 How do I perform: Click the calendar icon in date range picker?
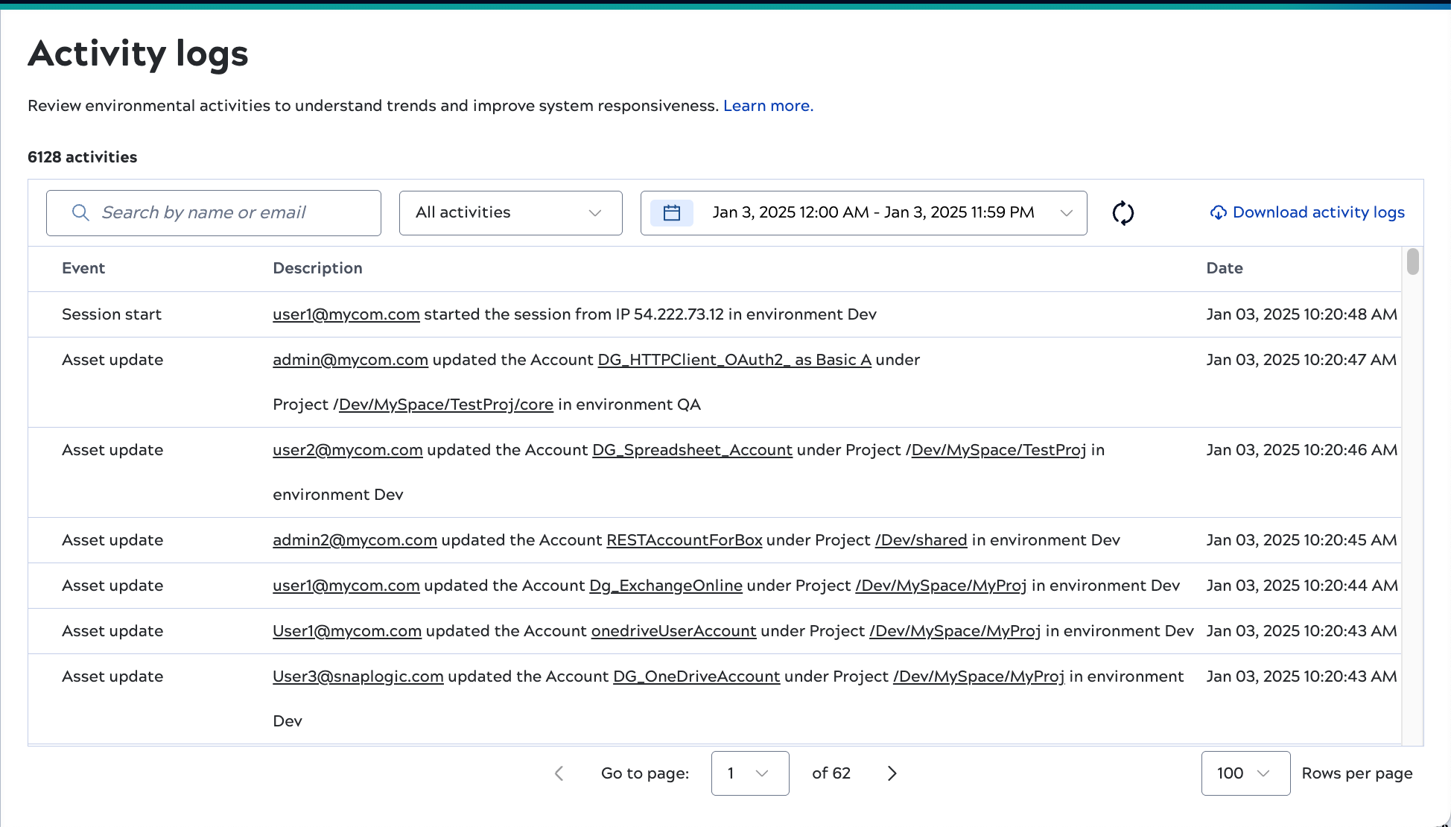pyautogui.click(x=671, y=213)
